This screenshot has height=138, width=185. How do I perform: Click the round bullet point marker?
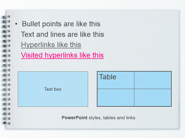(16, 24)
